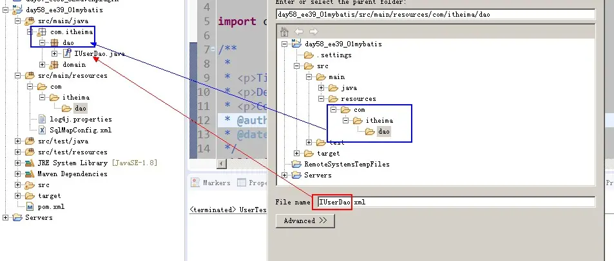This screenshot has width=614, height=261.
Task: Collapse src/main/java in Package Explorer
Action: click(17, 21)
